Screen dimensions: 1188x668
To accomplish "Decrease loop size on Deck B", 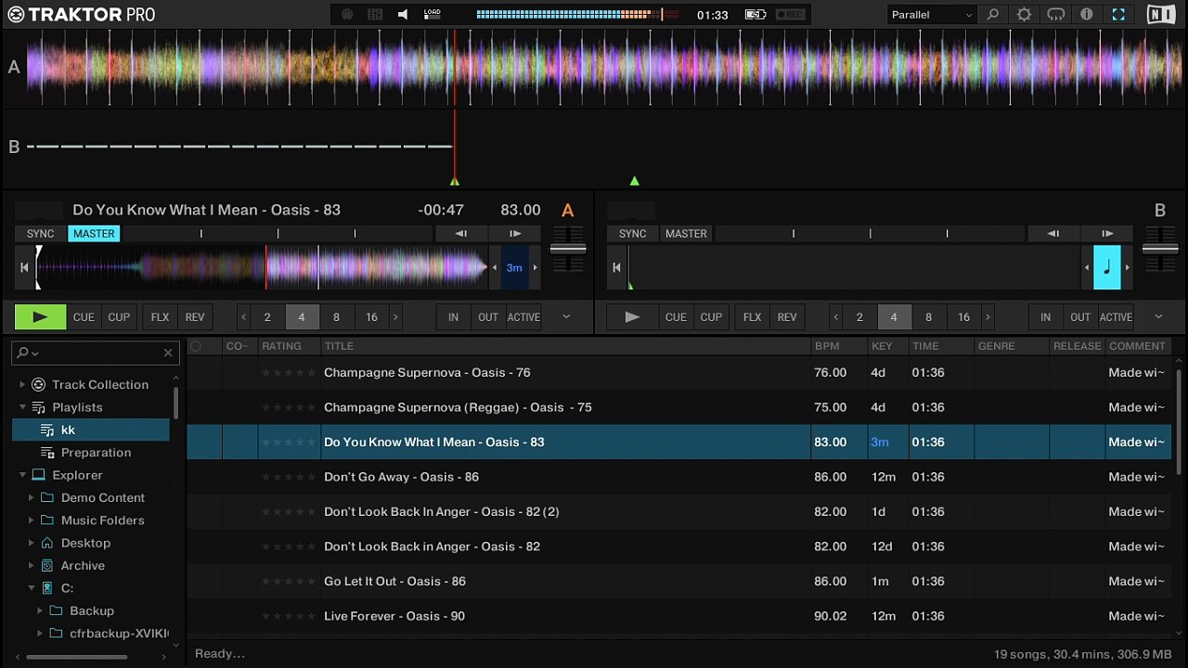I will pos(836,317).
